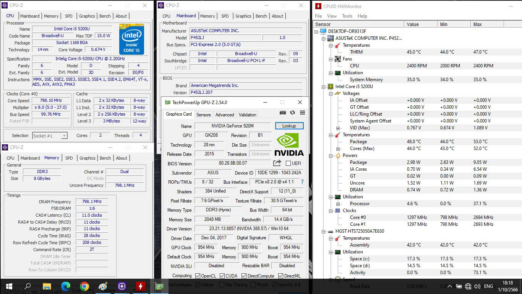Screen dimensions: 522x294
Task: Expand the VID (Max) voltage entry
Action: pos(338,128)
